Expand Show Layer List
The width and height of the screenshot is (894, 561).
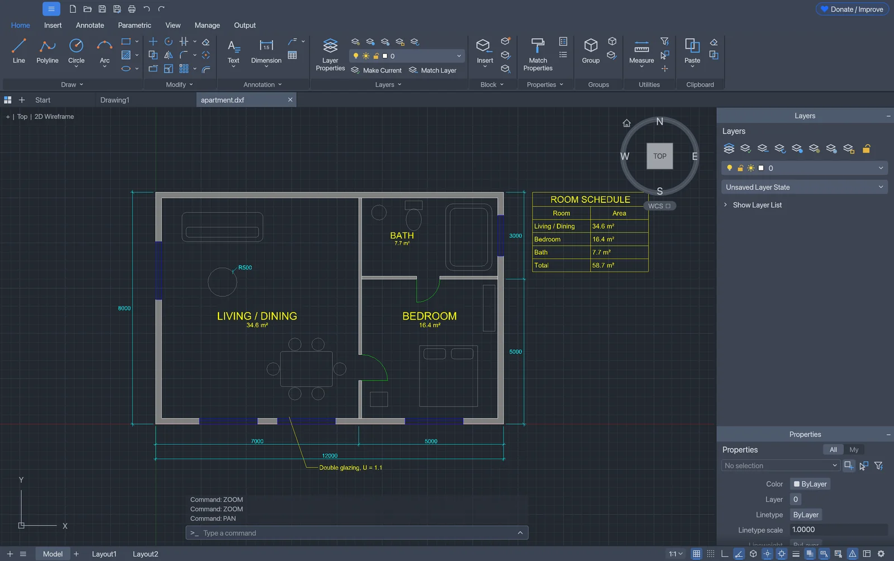(753, 205)
